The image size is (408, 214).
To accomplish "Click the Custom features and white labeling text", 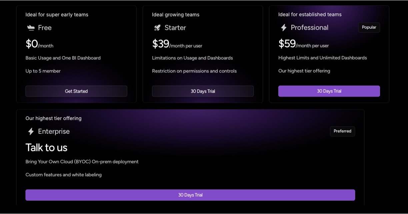I will point(63,175).
